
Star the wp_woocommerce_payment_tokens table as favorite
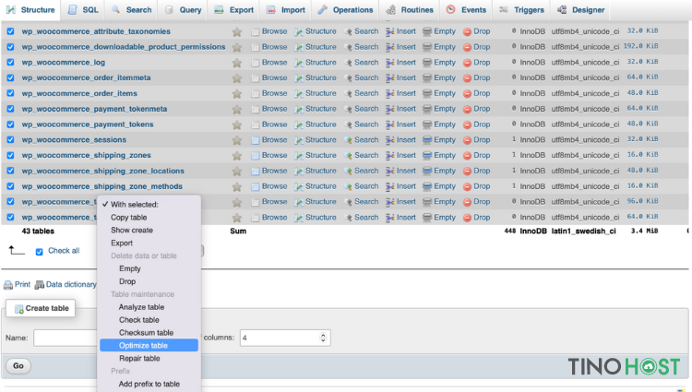237,125
